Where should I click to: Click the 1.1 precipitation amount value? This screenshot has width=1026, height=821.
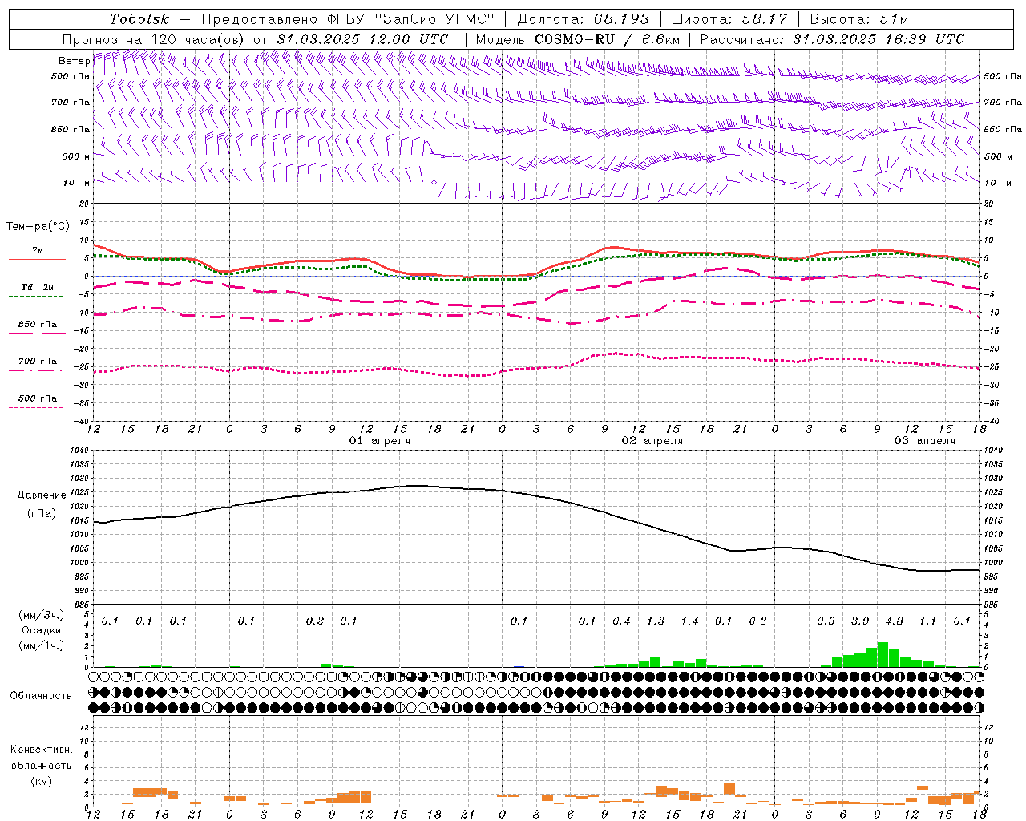[928, 621]
